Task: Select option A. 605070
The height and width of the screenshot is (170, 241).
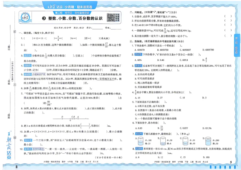Action: [139, 50]
